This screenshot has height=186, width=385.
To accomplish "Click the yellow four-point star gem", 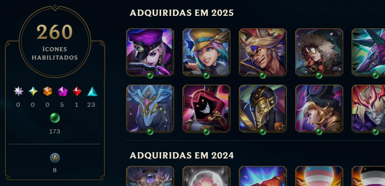I will coord(33,91).
